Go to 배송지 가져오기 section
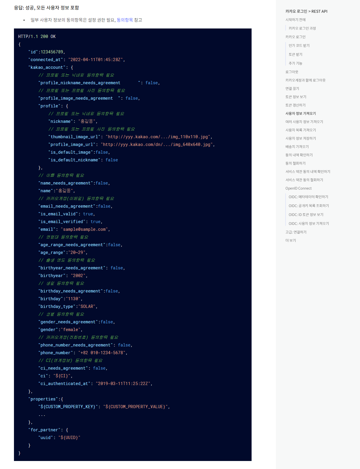This screenshot has width=360, height=469. (x=297, y=147)
